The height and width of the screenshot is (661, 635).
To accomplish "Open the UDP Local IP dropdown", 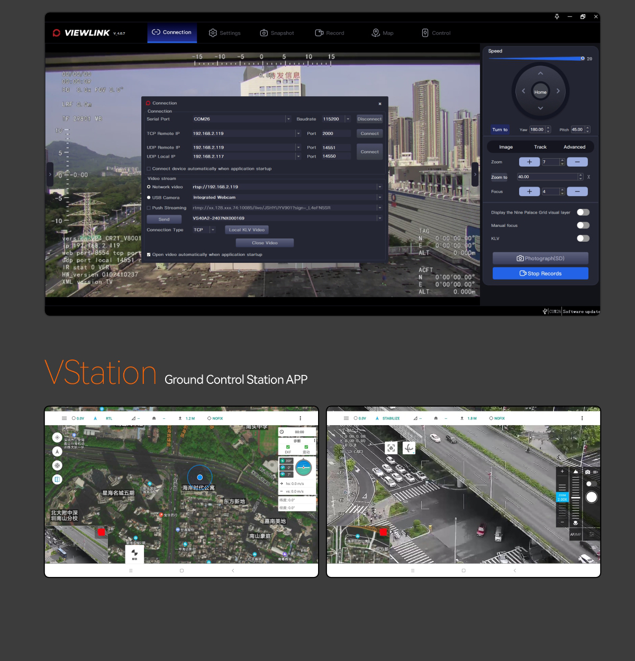I will [298, 157].
